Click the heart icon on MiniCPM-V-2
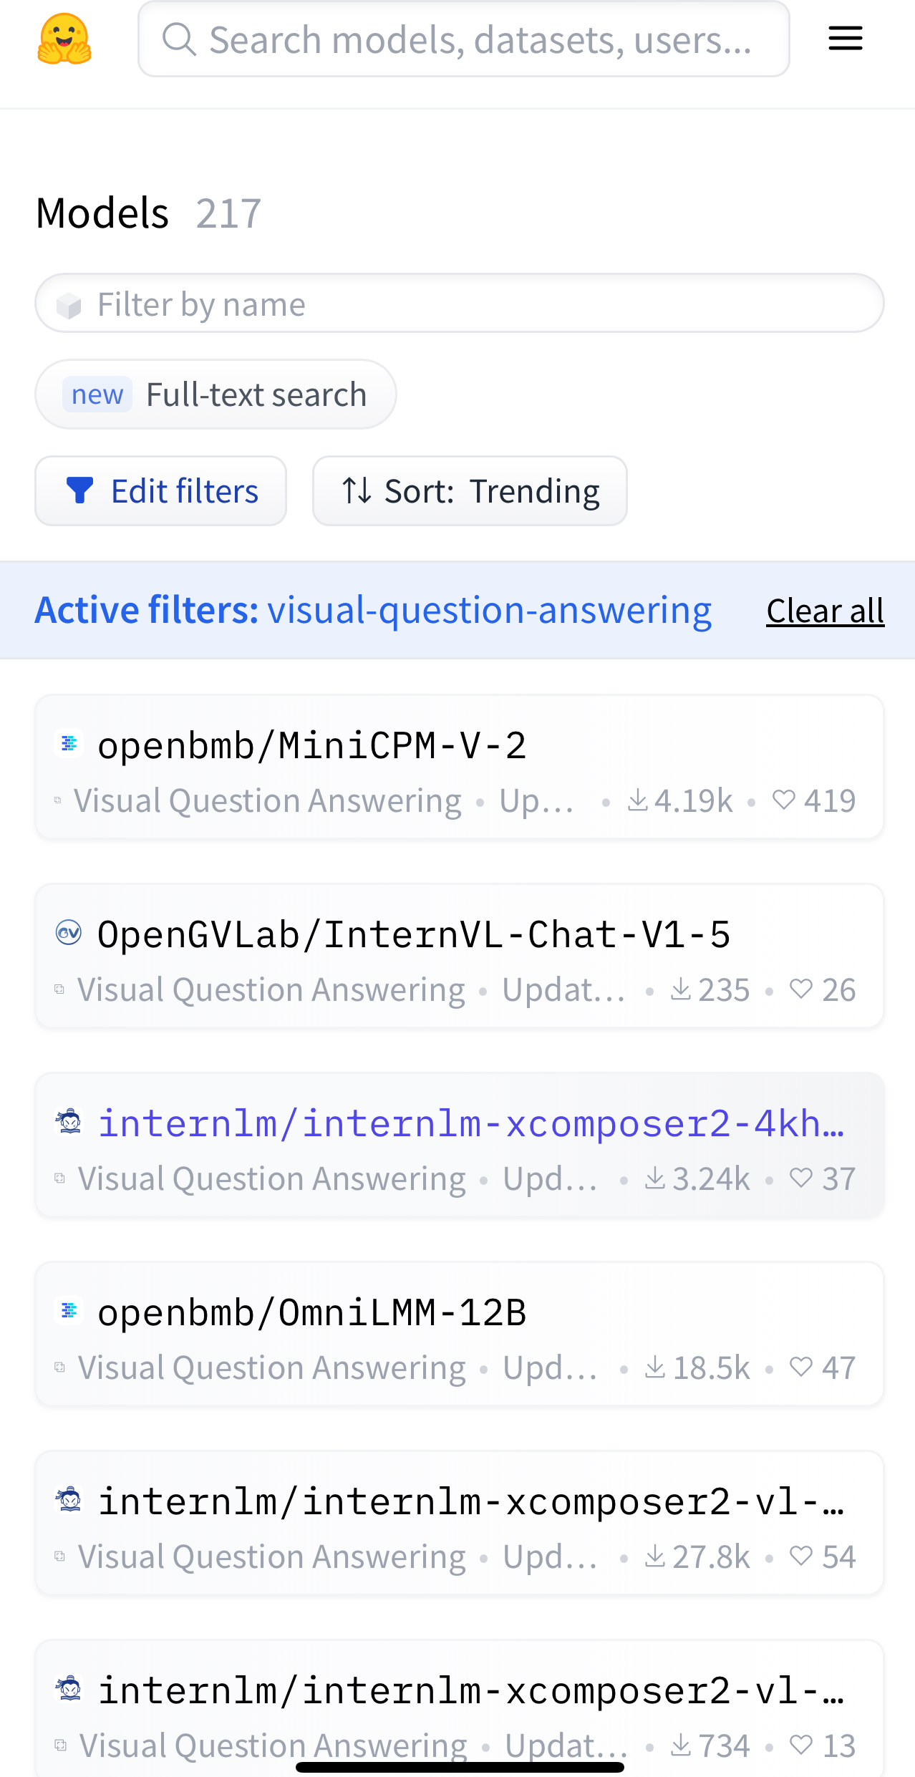This screenshot has height=1777, width=915. pos(784,800)
